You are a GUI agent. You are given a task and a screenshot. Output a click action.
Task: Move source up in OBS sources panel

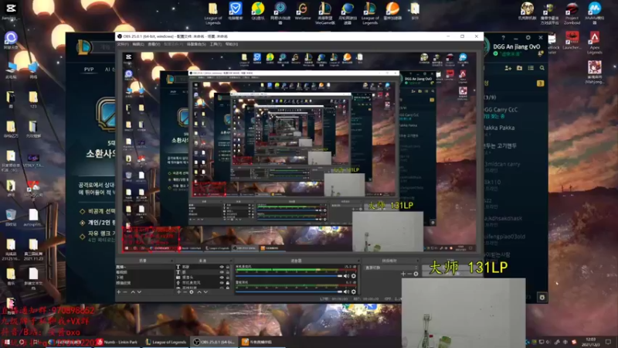[199, 292]
